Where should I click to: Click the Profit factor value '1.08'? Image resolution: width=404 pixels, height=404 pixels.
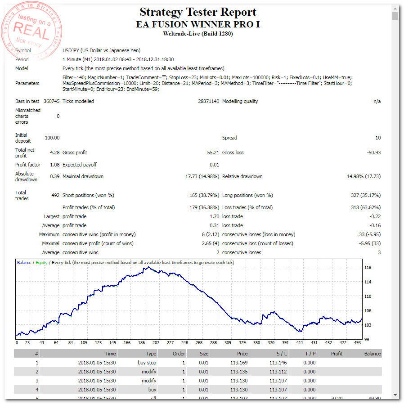pyautogui.click(x=54, y=165)
